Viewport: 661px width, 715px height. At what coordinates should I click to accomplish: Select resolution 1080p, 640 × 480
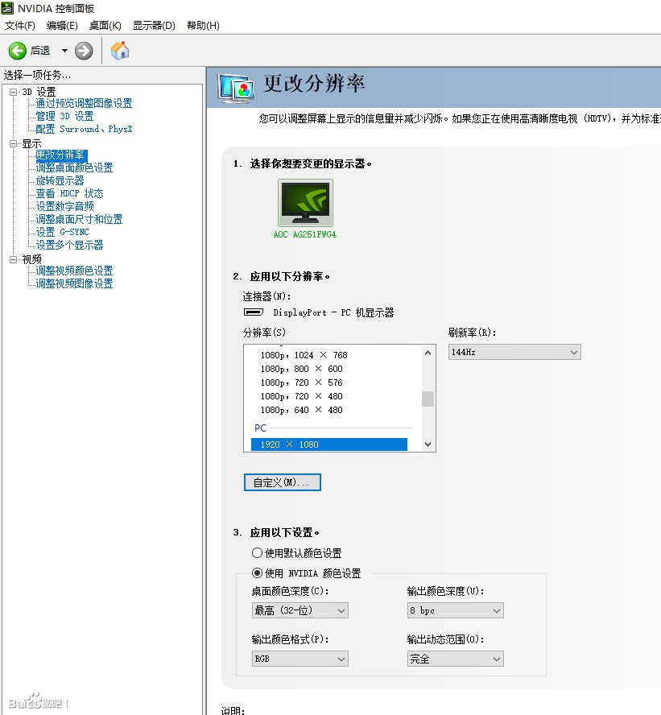pos(301,410)
